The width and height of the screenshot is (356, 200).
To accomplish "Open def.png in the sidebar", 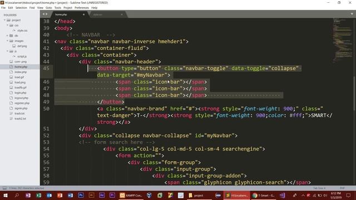I will coord(22,46).
